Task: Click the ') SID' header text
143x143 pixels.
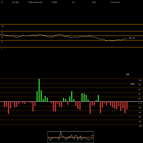Action: tap(94, 2)
